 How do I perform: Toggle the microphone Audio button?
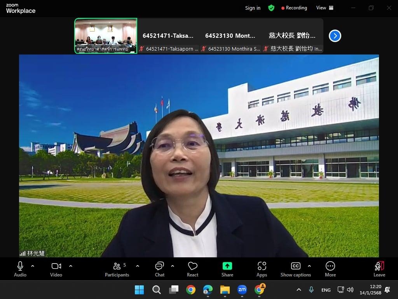[20, 269]
